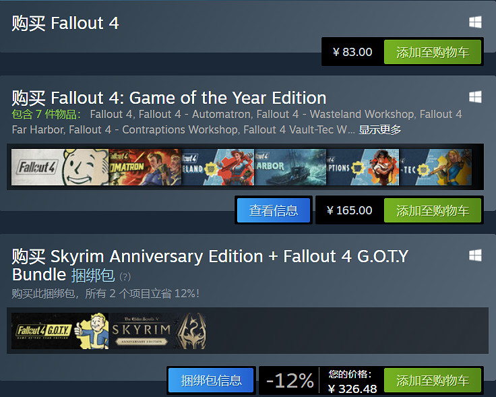Click the Automatron DLC thumbnail

144,167
